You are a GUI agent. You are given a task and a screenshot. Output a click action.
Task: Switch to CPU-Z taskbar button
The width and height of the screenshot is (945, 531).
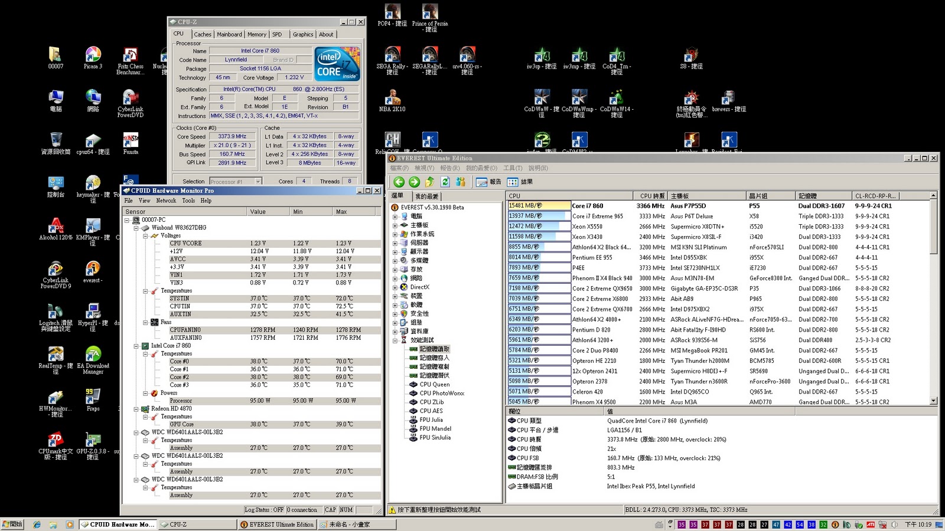[198, 524]
